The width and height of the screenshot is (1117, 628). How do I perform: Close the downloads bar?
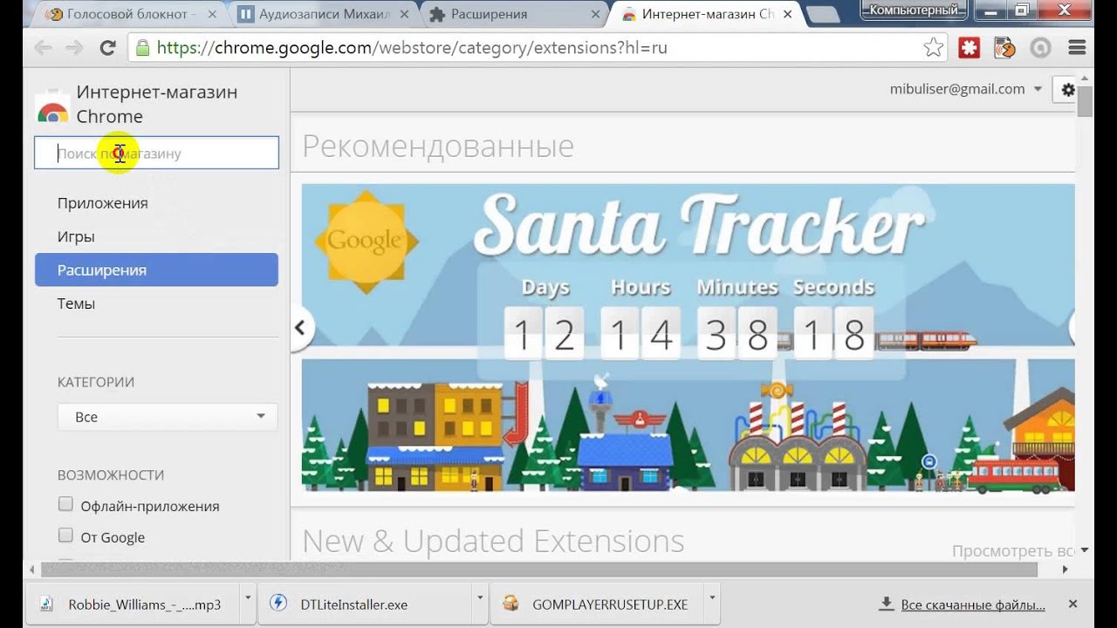pos(1073,604)
